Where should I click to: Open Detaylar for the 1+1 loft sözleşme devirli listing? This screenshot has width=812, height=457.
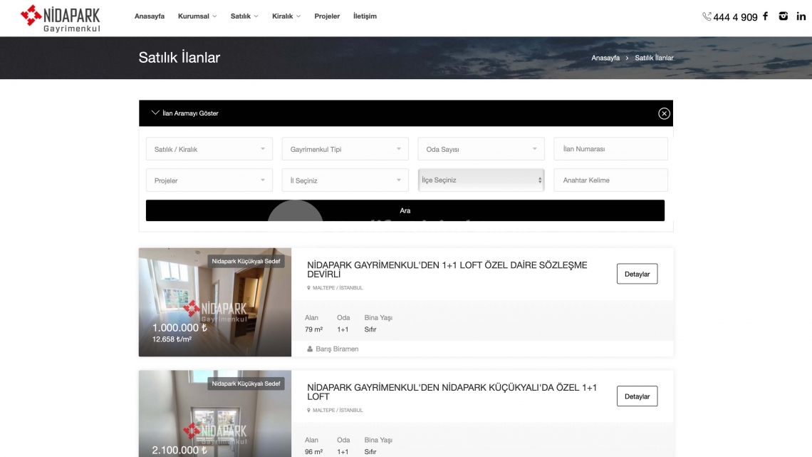pos(637,273)
